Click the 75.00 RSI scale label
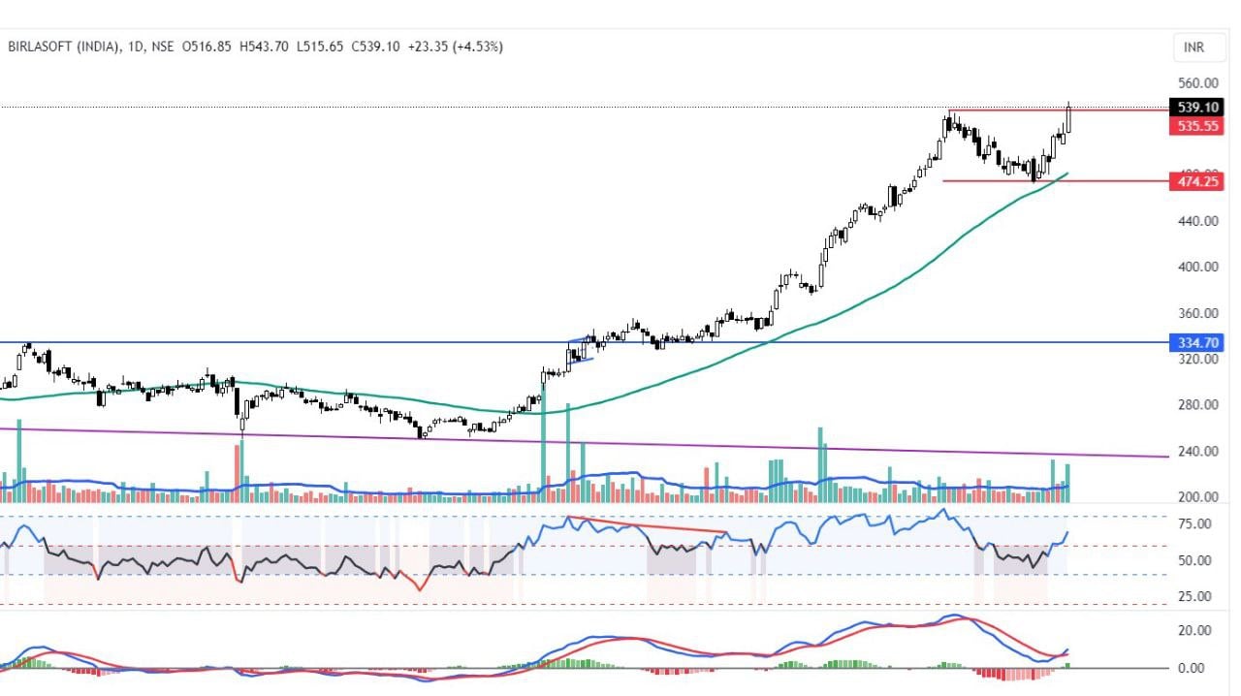Image resolution: width=1241 pixels, height=696 pixels. pos(1198,524)
